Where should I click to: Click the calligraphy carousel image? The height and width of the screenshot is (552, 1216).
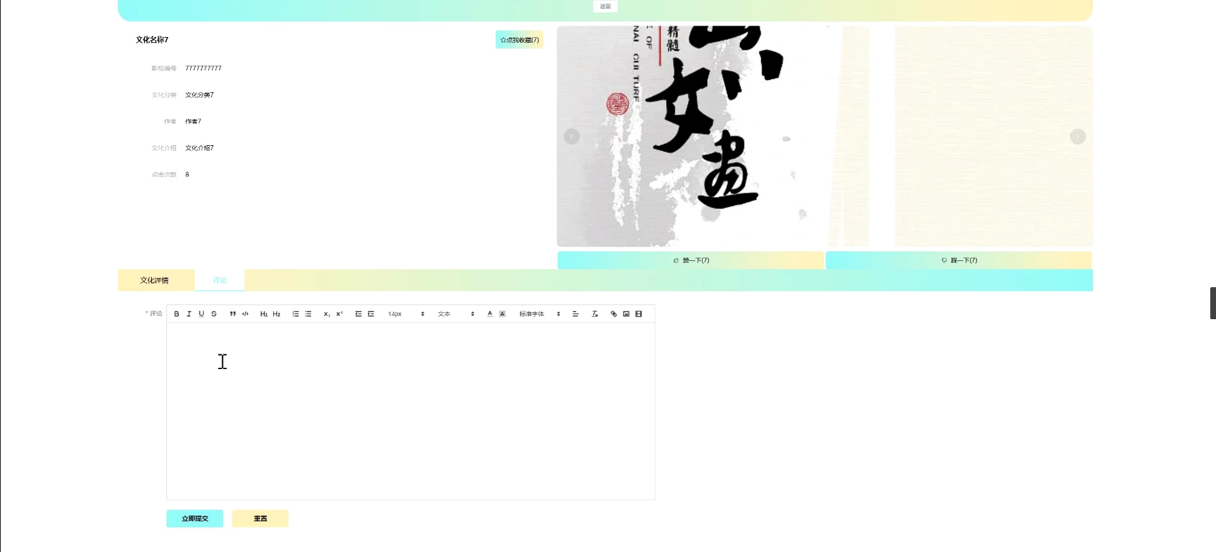click(825, 136)
